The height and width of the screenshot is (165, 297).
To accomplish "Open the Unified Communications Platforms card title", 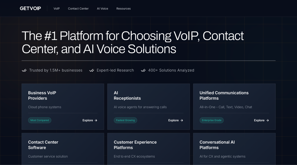I will pos(224,96).
